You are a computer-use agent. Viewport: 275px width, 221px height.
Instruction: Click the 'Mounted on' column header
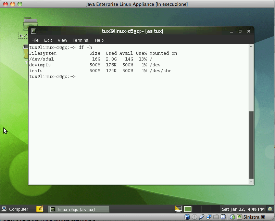[x=163, y=53]
